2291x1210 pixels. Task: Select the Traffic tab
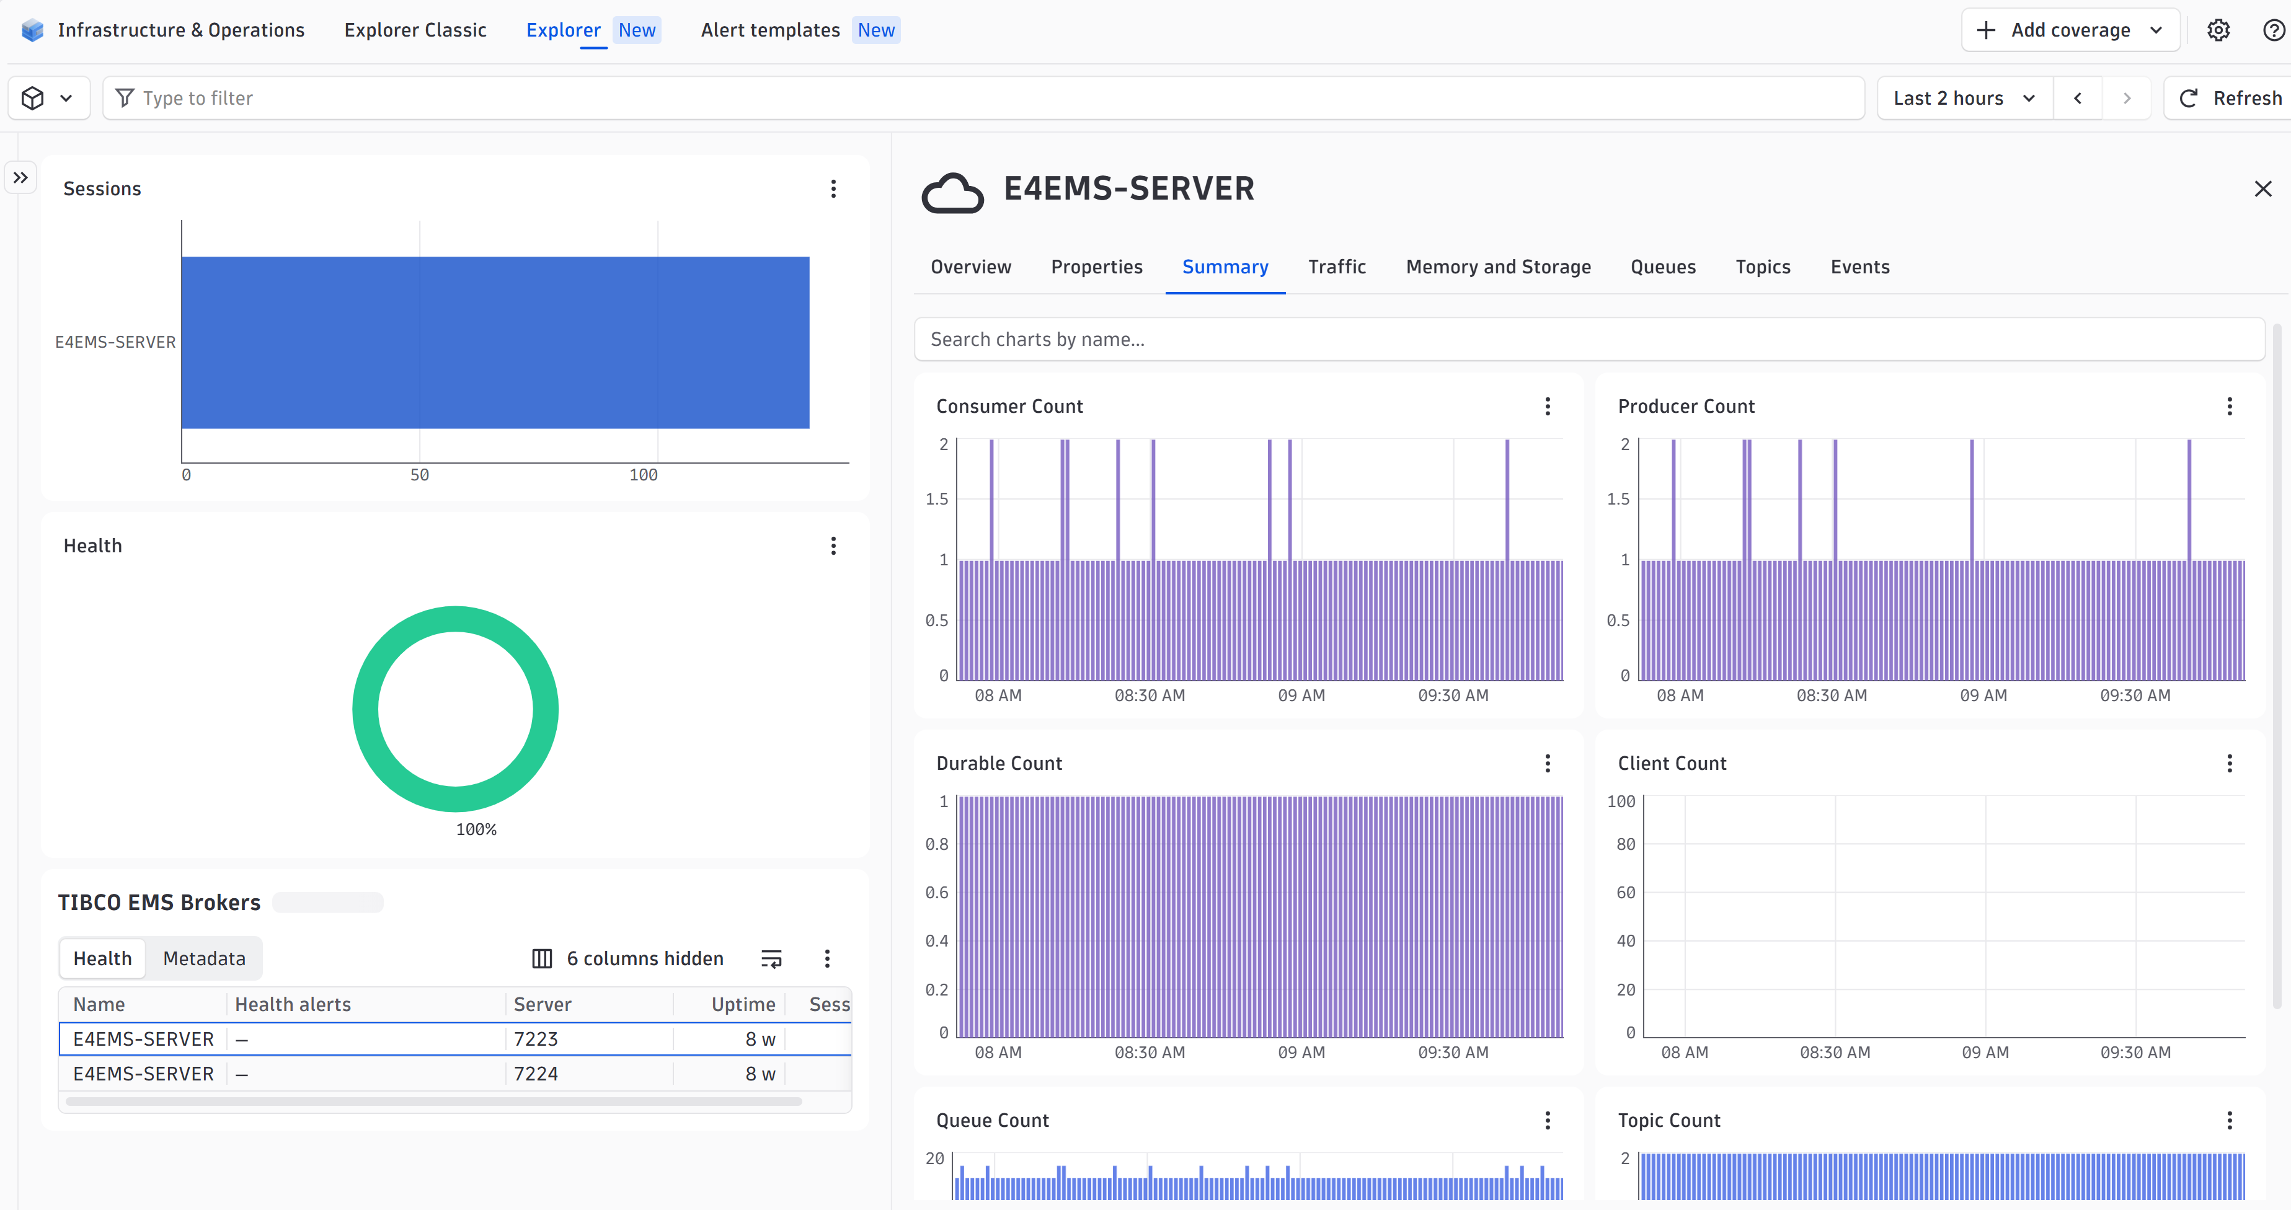coord(1337,267)
